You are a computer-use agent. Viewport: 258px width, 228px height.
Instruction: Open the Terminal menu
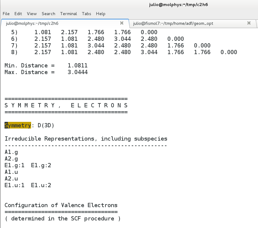click(69, 14)
